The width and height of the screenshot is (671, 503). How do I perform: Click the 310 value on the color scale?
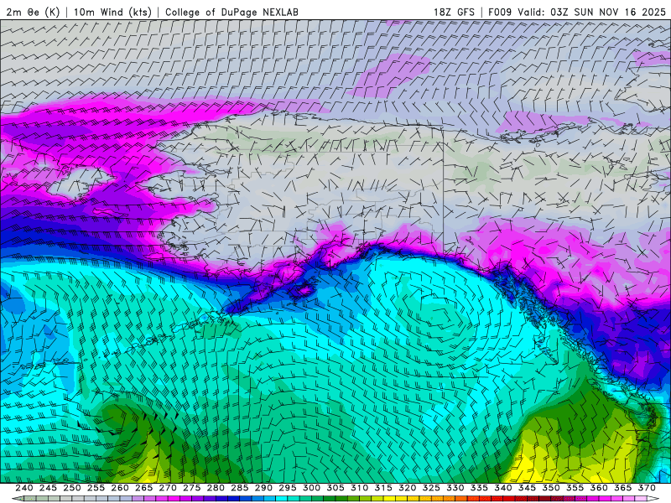pyautogui.click(x=360, y=488)
